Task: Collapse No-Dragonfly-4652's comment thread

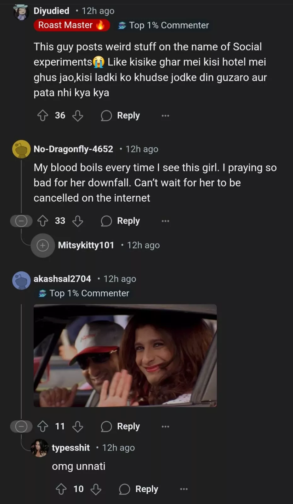Action: (21, 221)
